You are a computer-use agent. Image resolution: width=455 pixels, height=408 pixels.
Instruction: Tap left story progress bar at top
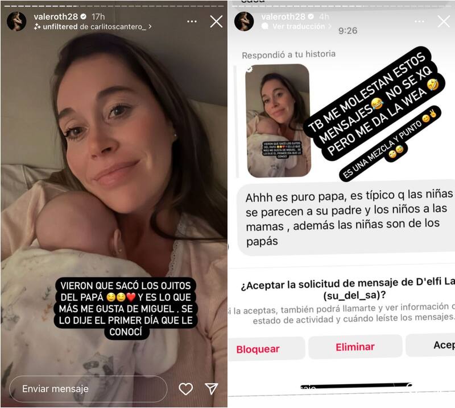pyautogui.click(x=114, y=6)
